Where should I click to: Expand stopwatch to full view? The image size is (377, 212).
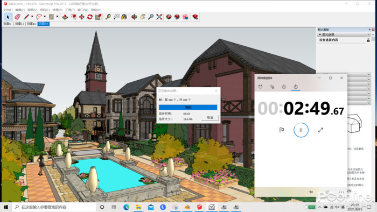[x=320, y=130]
